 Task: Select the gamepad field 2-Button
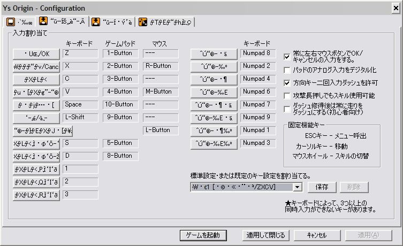tap(120, 66)
